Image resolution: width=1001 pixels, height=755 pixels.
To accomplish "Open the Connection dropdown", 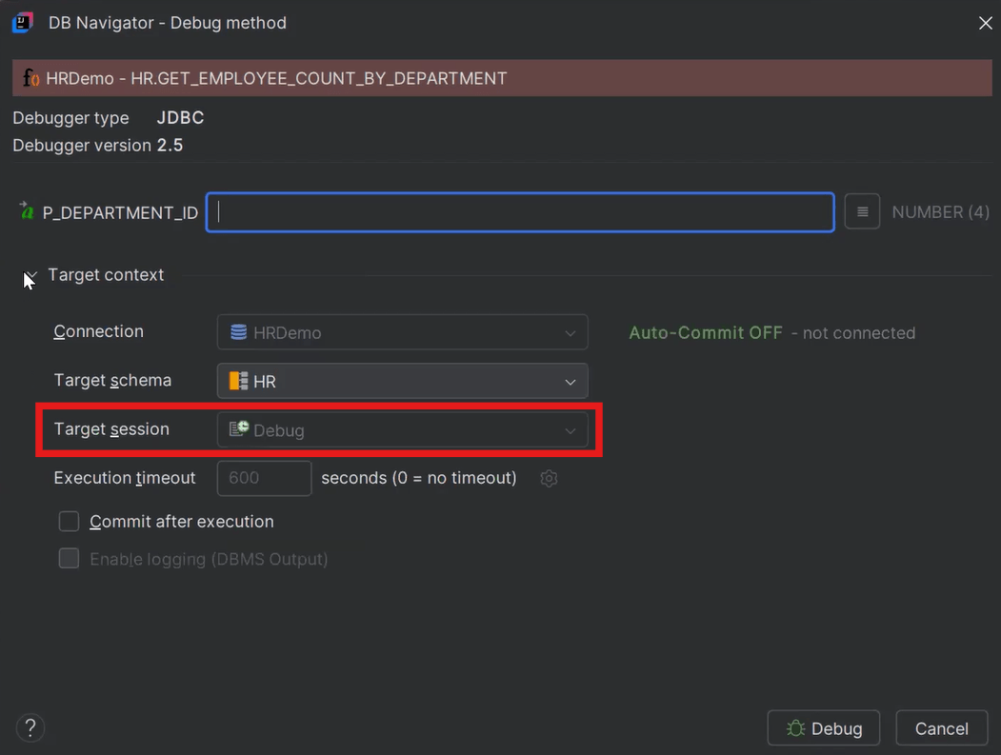I will pyautogui.click(x=572, y=332).
